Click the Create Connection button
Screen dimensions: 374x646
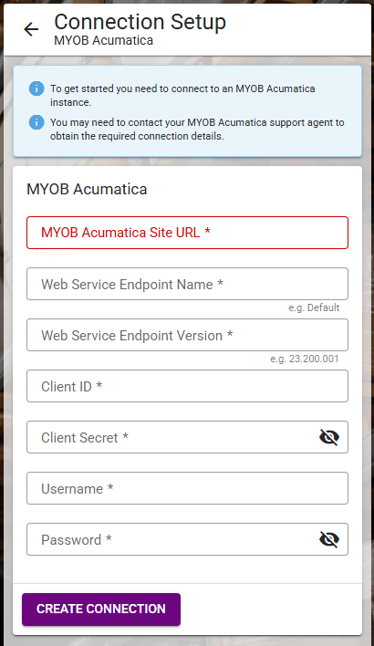pyautogui.click(x=101, y=610)
